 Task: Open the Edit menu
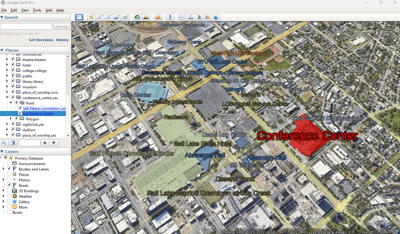pos(14,10)
